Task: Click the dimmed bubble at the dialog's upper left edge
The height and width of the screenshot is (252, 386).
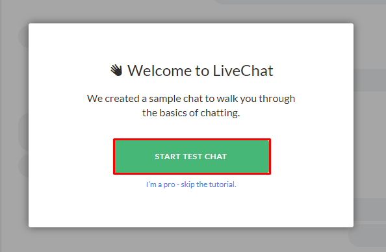Action: [x=23, y=36]
